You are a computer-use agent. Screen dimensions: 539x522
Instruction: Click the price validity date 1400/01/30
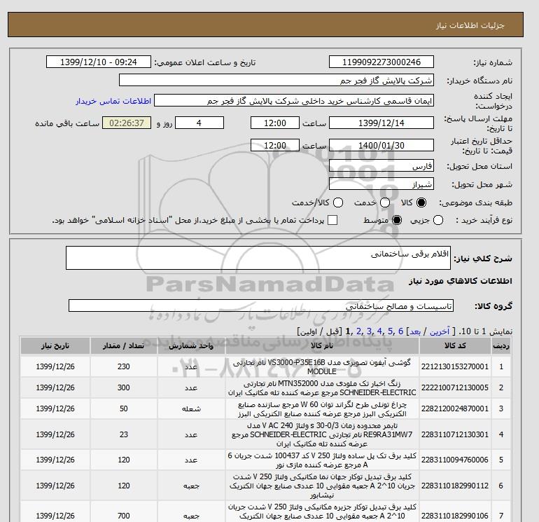pyautogui.click(x=381, y=145)
